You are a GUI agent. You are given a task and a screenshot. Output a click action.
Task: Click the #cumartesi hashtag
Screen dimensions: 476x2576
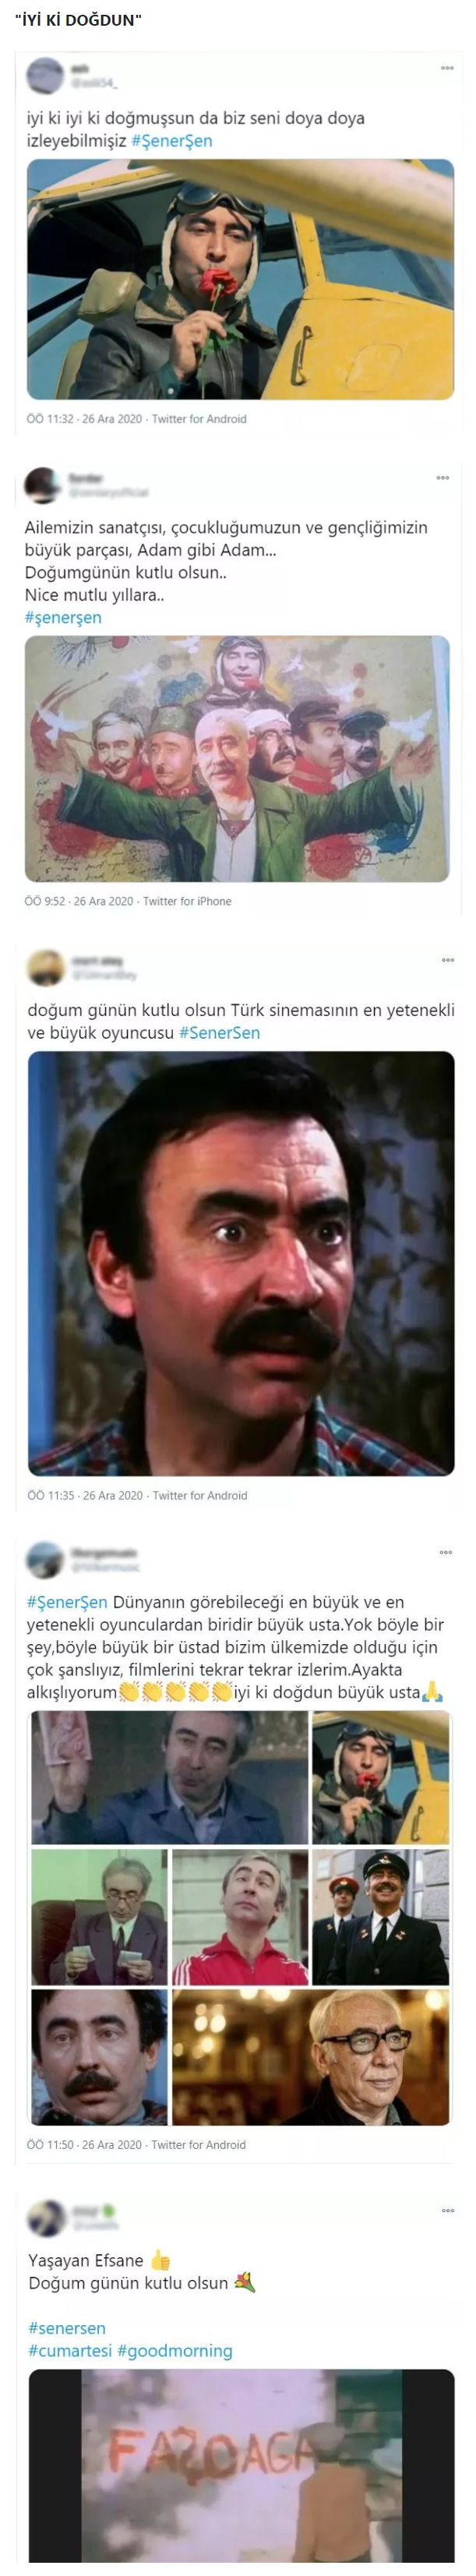[x=70, y=2351]
